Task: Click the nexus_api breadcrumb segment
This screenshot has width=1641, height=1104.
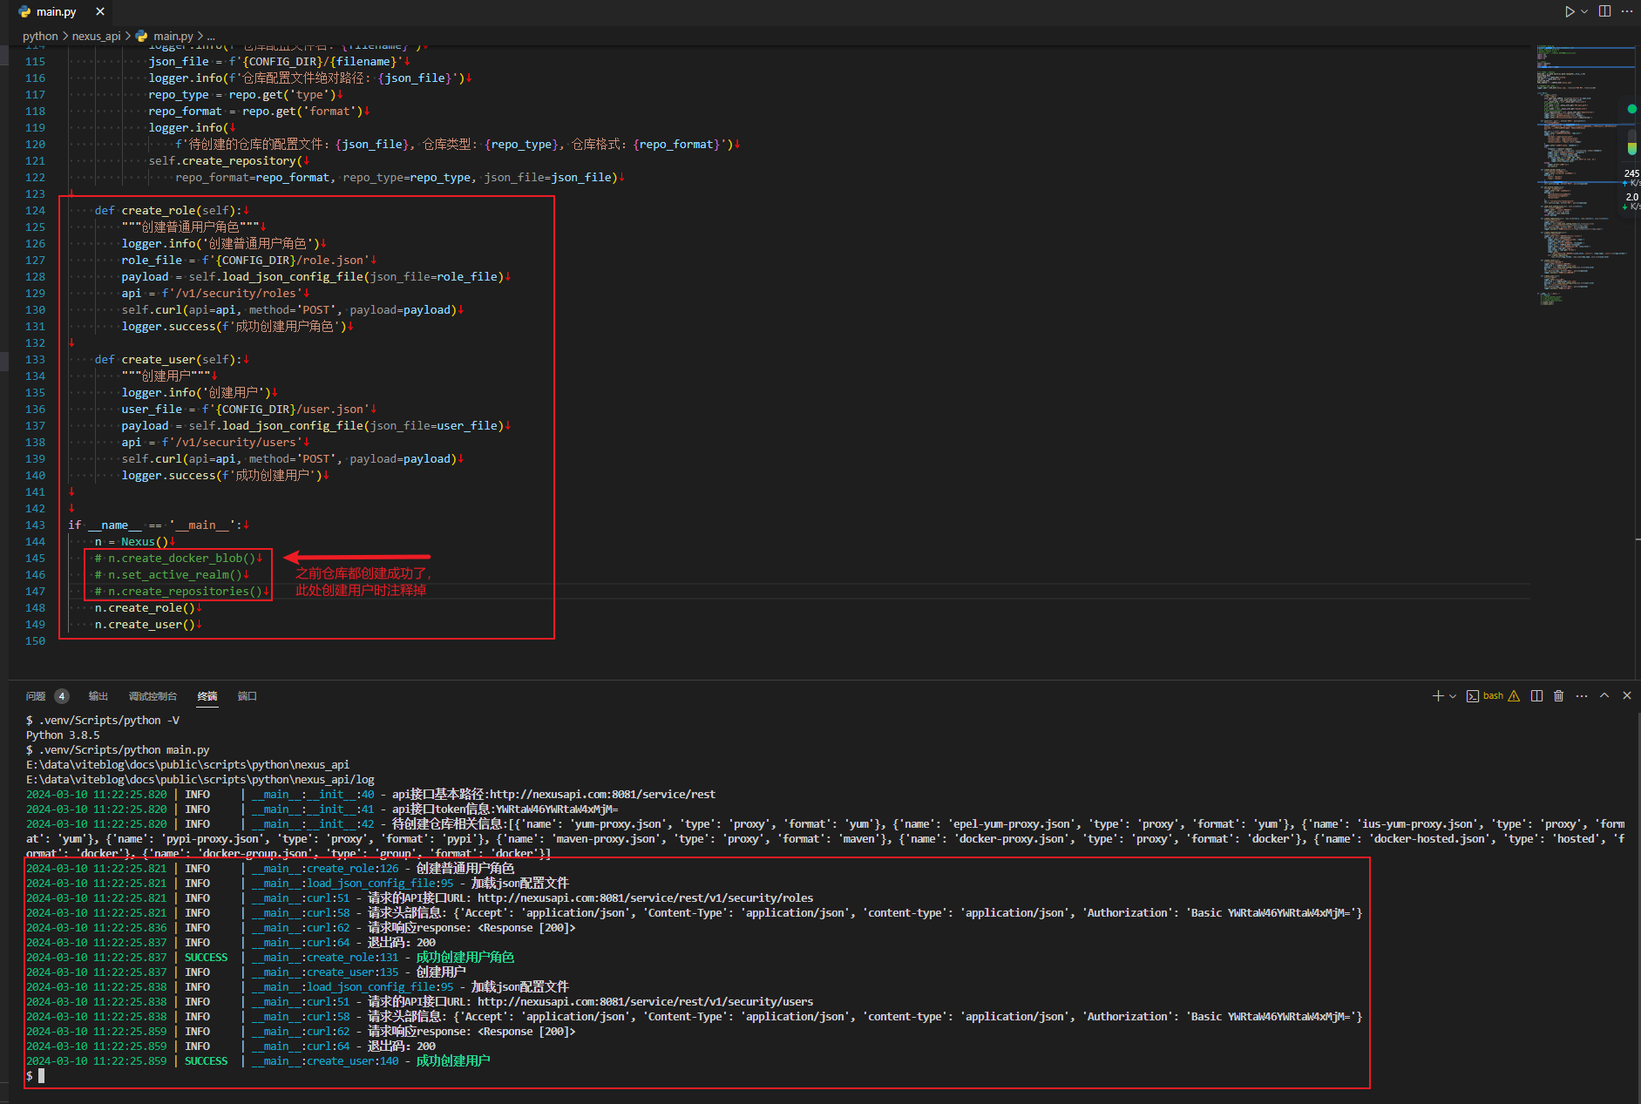Action: coord(96,36)
